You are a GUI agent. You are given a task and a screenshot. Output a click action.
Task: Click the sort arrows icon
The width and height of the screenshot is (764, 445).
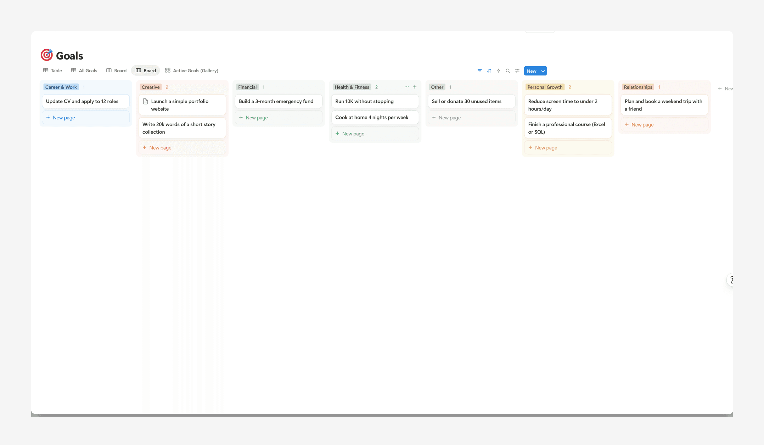point(489,71)
